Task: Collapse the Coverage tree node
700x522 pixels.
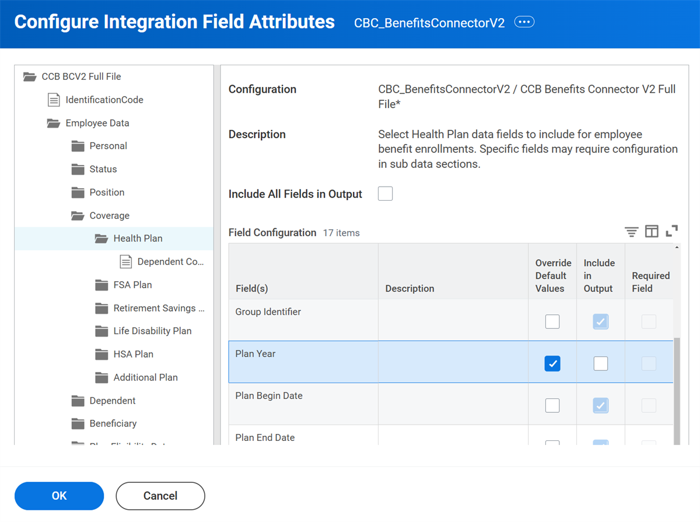Action: coord(110,216)
